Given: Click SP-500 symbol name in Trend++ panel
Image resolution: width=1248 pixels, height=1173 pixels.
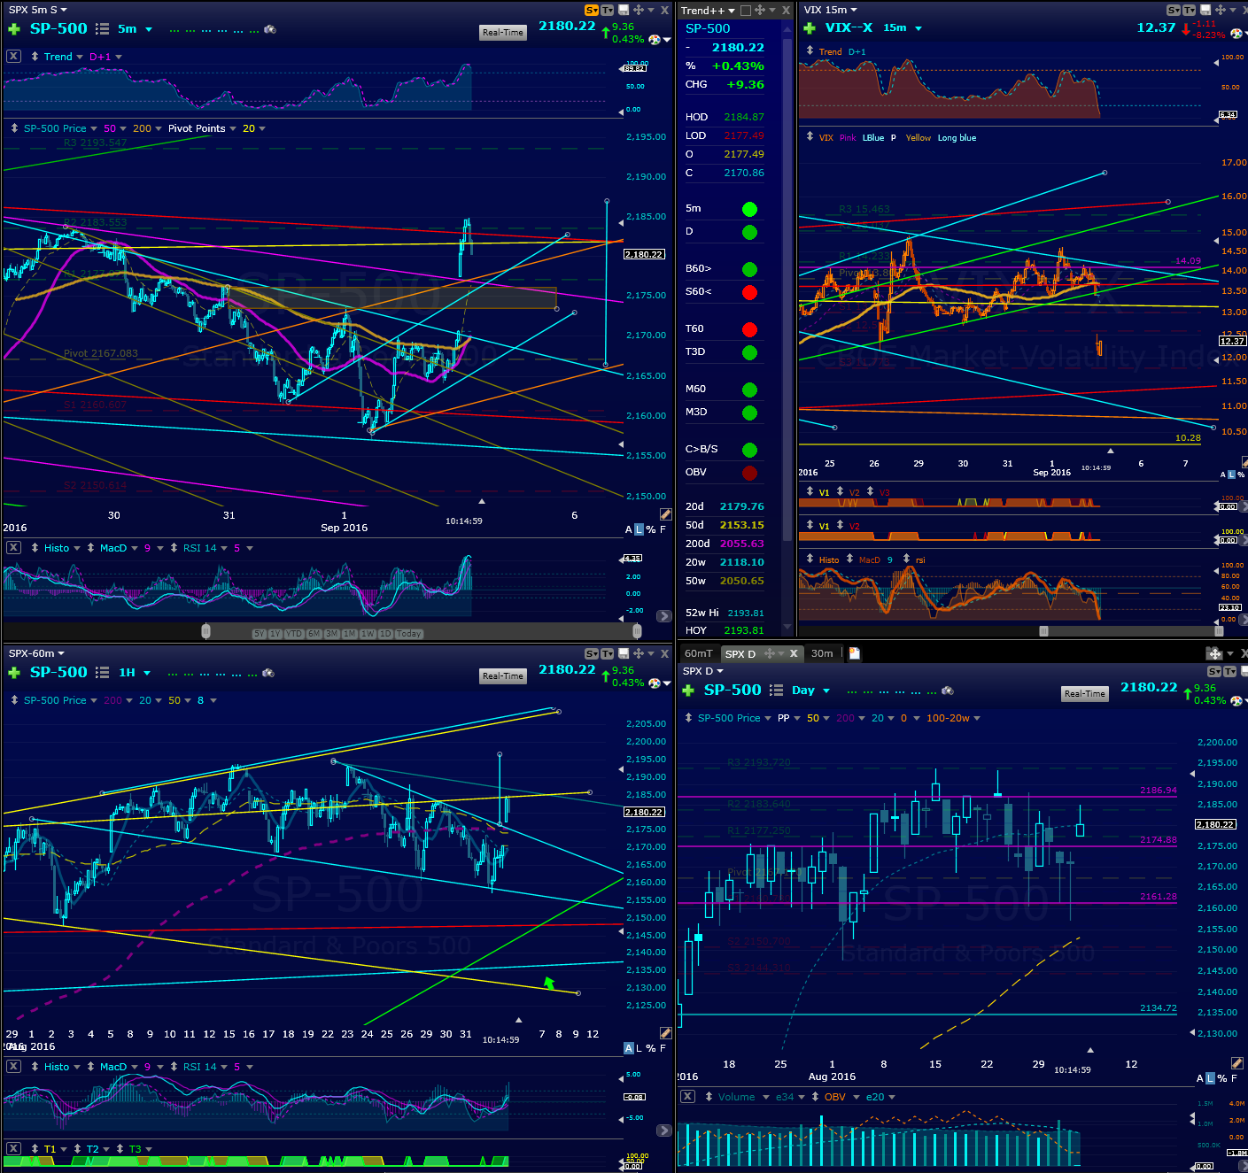Looking at the screenshot, I should [708, 28].
